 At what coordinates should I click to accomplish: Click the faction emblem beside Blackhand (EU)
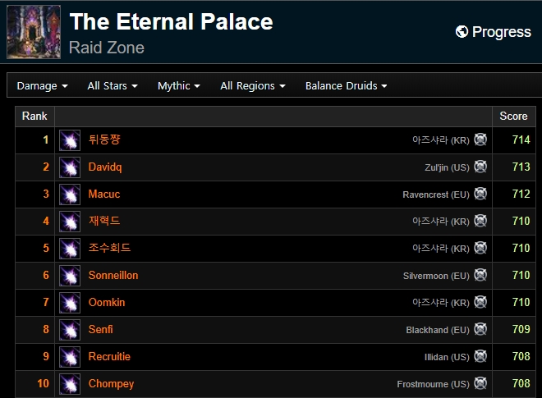[x=480, y=329]
